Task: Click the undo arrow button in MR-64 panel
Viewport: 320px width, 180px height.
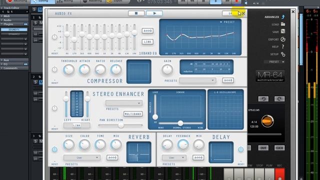Action: 263,99
